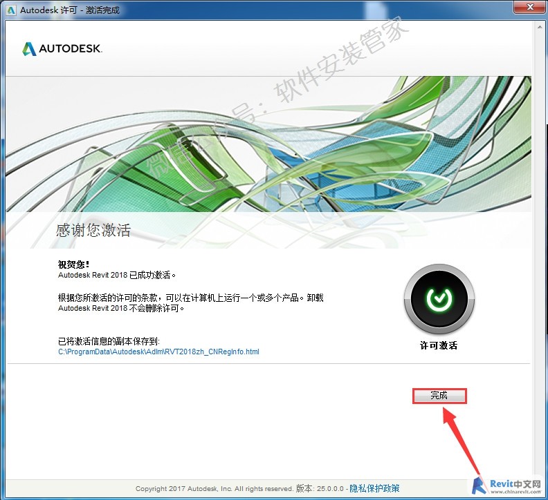Click the Autodesk logo in header
Screen dimensions: 548x500
point(62,49)
